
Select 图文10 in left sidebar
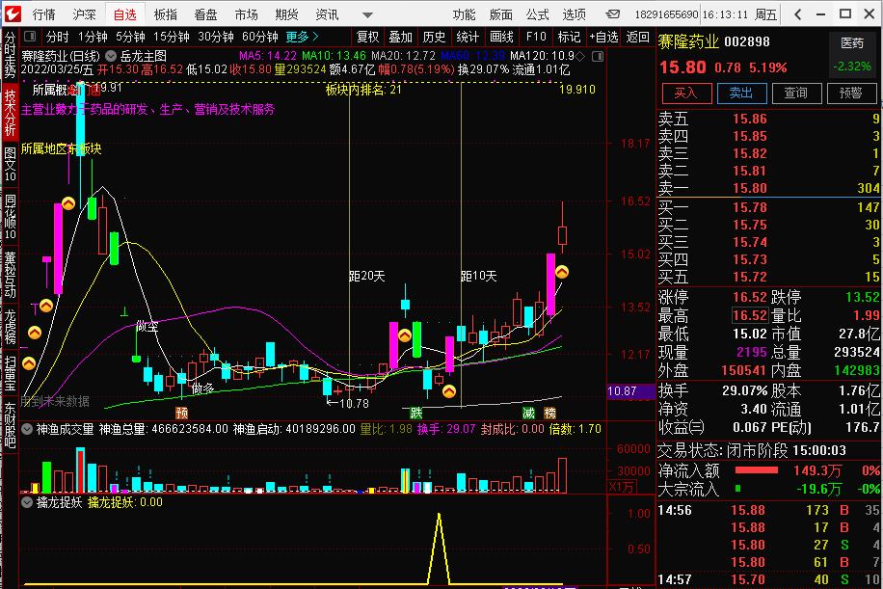pos(11,164)
